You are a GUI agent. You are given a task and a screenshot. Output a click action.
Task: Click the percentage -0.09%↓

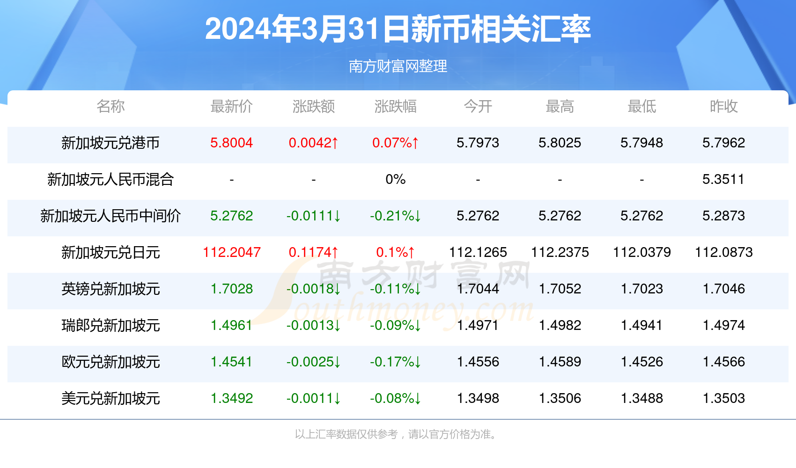[x=395, y=325]
